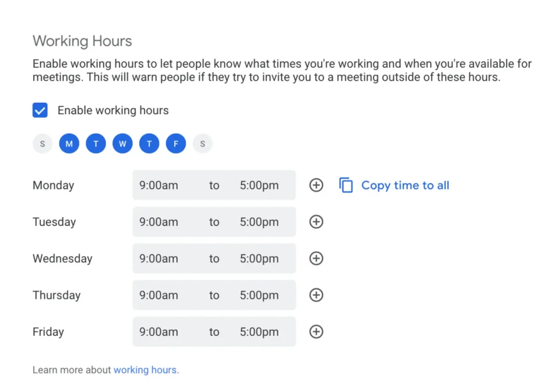Click the Copy time to all link
Viewport: 552px width, 383px height.
(x=405, y=185)
